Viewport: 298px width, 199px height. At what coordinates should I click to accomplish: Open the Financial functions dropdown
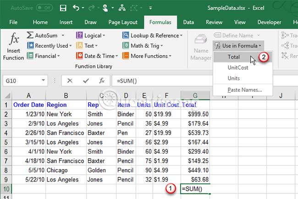pos(44,56)
